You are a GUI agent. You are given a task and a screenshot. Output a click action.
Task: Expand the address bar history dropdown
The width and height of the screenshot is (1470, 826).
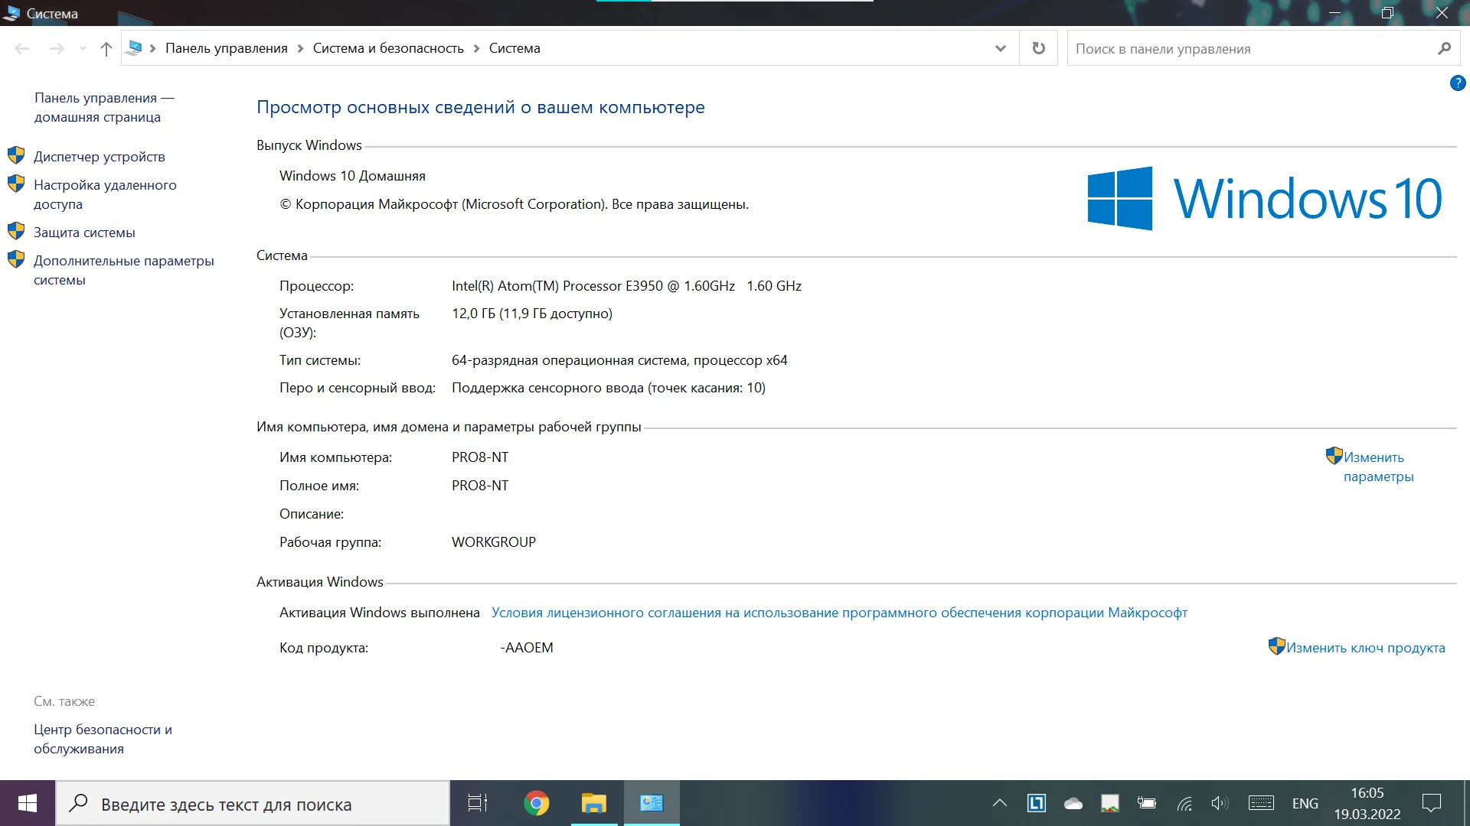pos(1000,48)
